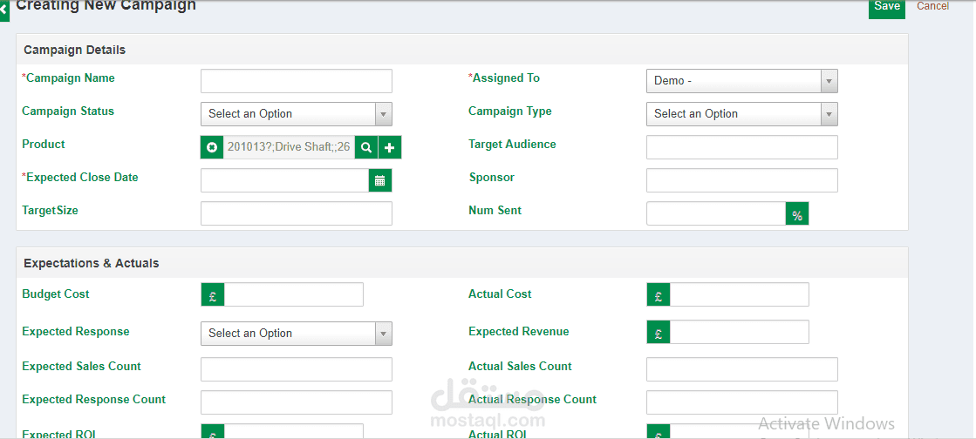Click the TargetSize input field
Image resolution: width=976 pixels, height=439 pixels.
coord(297,213)
